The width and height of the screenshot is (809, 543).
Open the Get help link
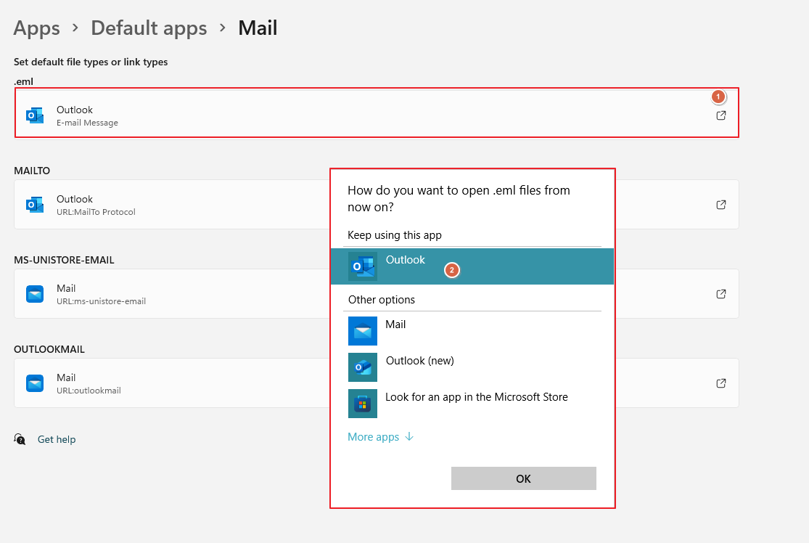coord(57,439)
